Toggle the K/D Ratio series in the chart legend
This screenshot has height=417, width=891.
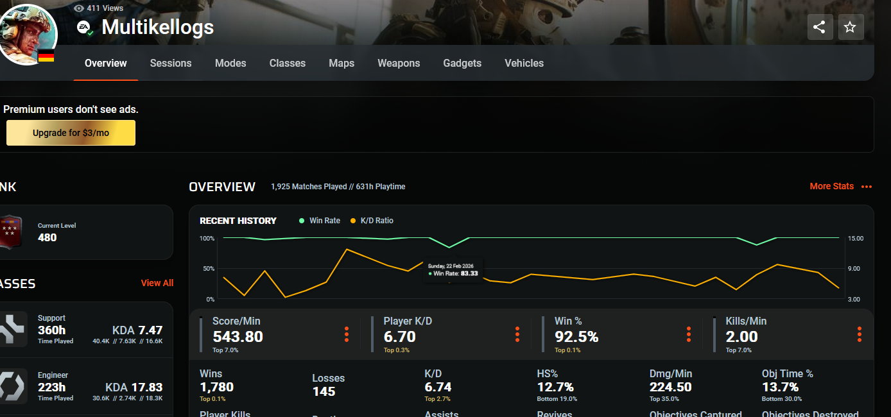[x=372, y=221]
